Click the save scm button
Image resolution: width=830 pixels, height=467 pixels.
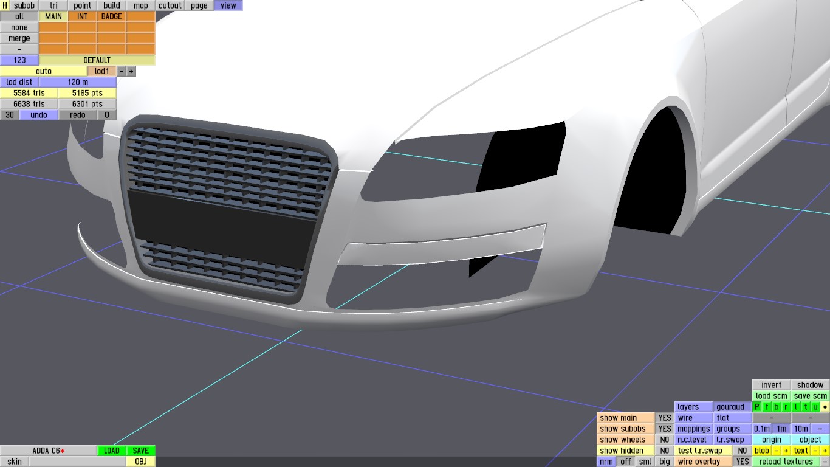pyautogui.click(x=811, y=396)
